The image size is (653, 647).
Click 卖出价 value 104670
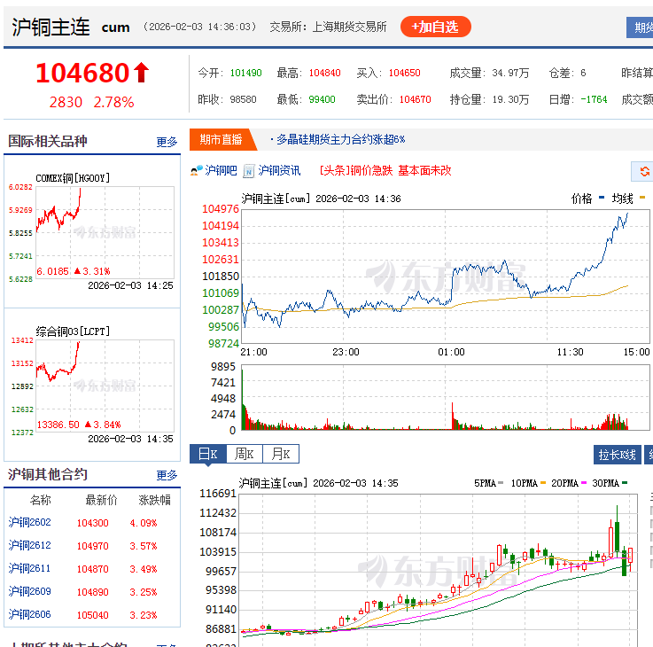tap(416, 99)
